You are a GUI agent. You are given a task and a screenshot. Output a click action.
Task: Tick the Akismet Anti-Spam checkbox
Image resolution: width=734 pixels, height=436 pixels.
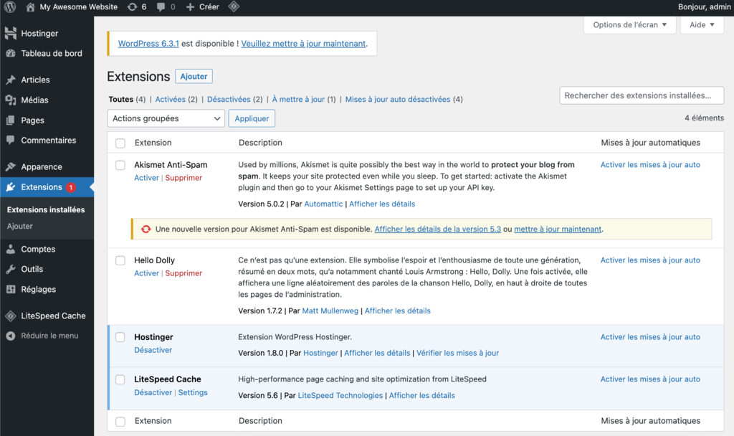click(x=120, y=165)
